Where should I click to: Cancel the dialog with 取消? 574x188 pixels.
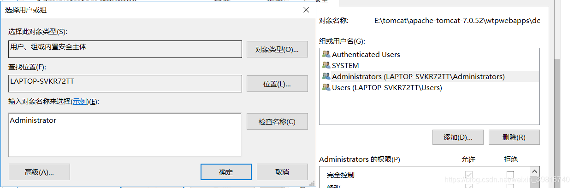[282, 172]
